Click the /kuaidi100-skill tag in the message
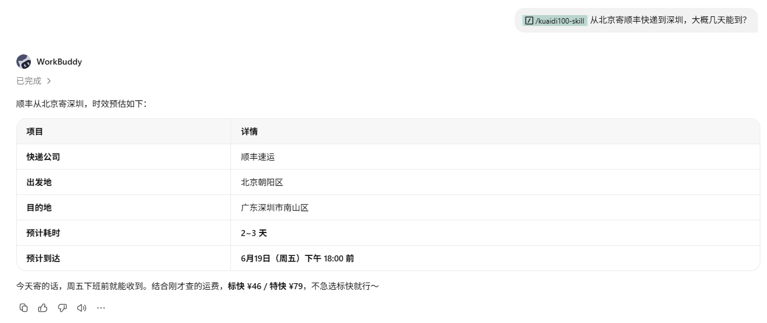Image resolution: width=767 pixels, height=323 pixels. tap(555, 21)
